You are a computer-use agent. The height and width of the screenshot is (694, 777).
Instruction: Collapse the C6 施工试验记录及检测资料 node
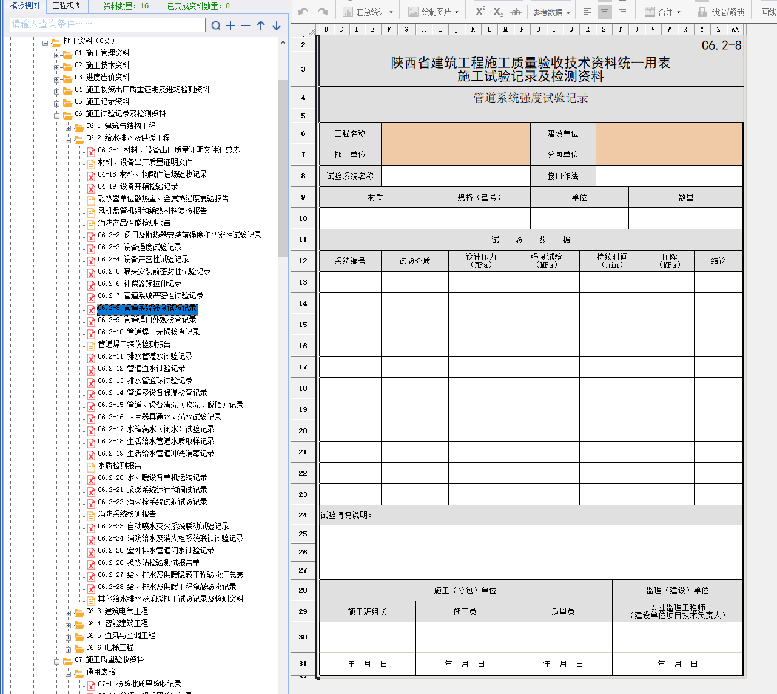56,115
